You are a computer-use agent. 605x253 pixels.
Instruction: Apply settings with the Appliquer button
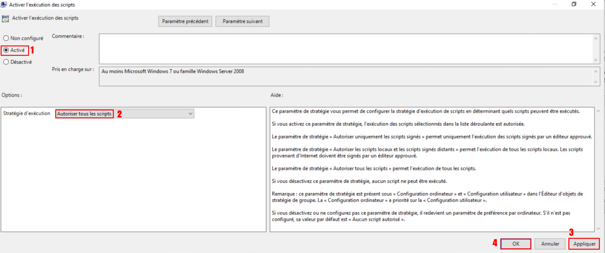584,244
